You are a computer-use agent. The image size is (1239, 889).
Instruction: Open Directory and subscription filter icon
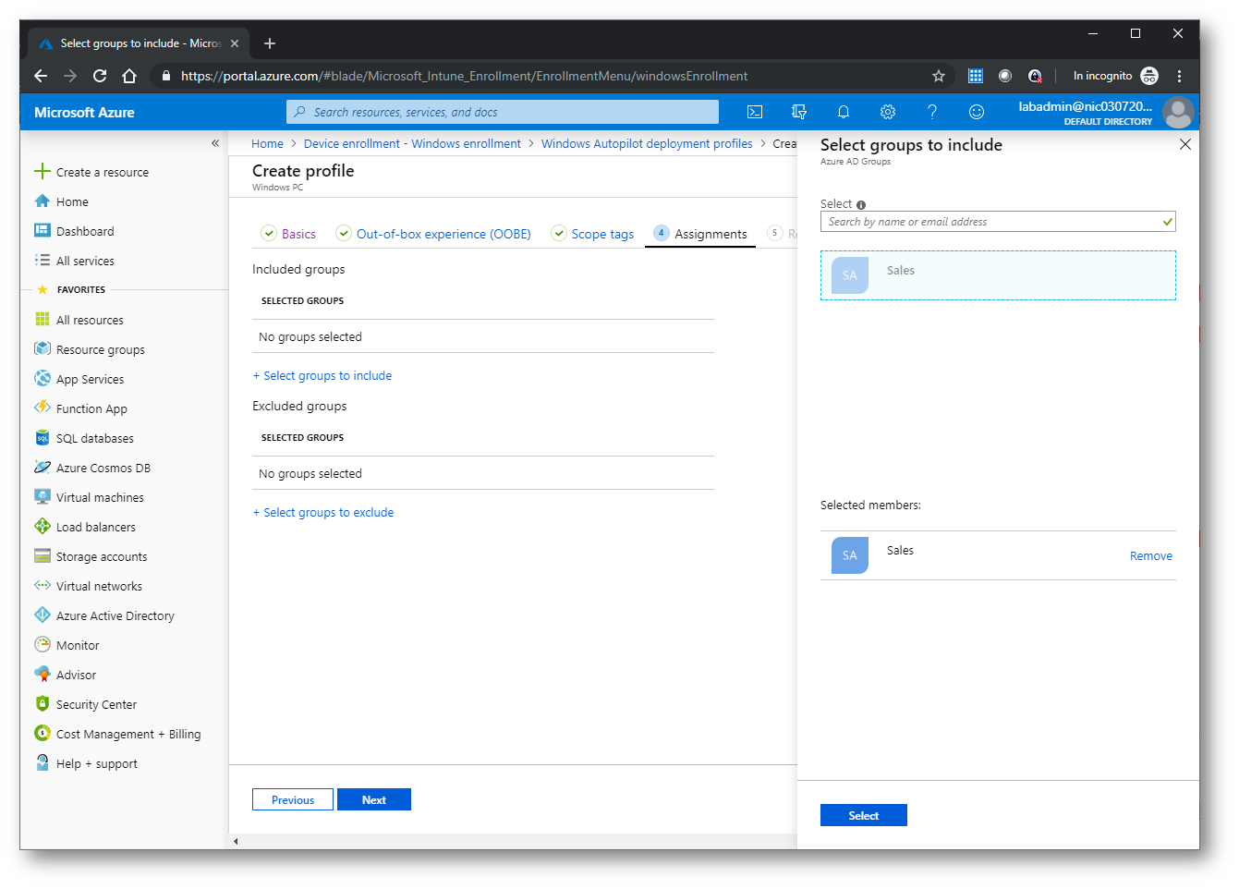[x=799, y=112]
